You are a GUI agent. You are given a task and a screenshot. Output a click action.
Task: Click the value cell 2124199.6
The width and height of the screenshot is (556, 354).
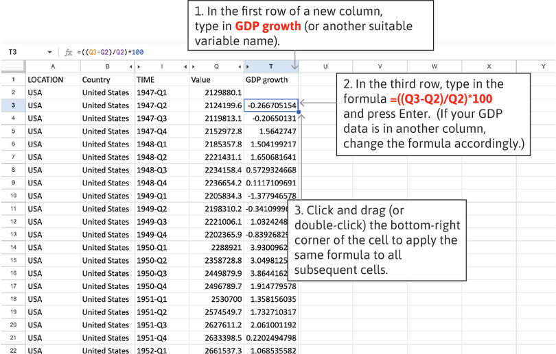(216, 105)
